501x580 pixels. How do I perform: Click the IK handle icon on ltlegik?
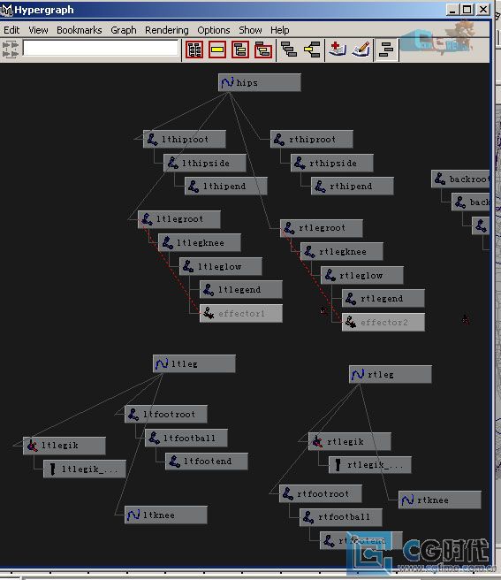point(32,446)
